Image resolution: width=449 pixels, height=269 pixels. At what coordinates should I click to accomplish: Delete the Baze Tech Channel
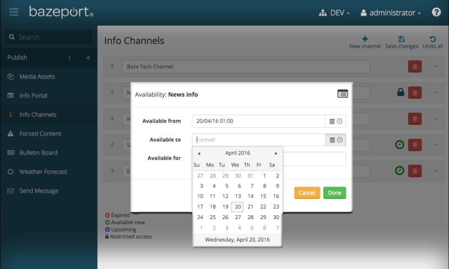coord(414,67)
